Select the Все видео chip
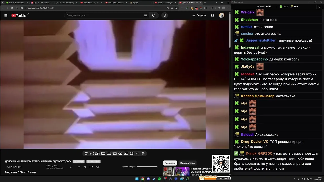 click(x=170, y=163)
